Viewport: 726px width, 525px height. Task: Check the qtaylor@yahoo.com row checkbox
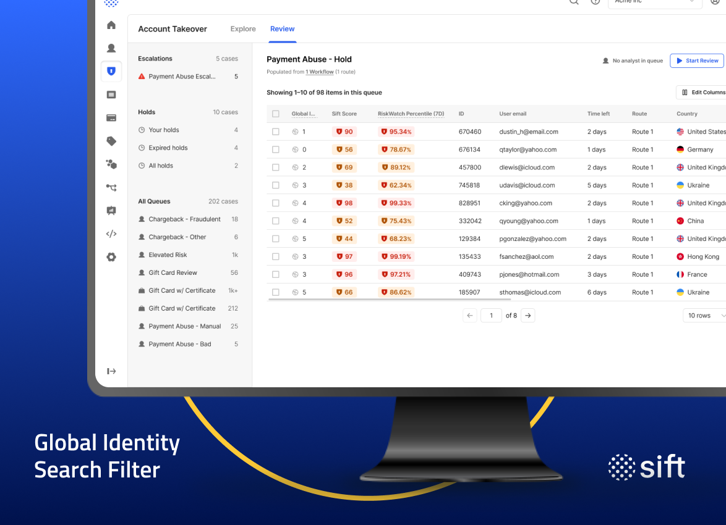point(275,149)
